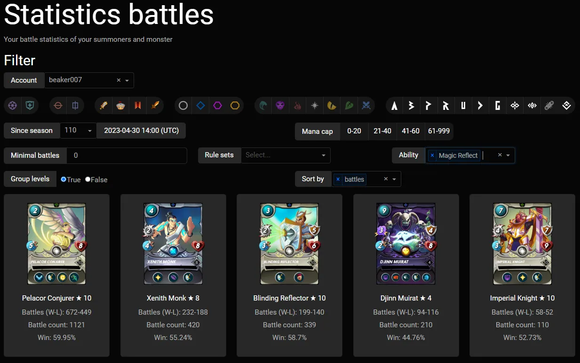Viewport: 580px width, 363px height.
Task: Click the 2023-04-30 14:00 (UTC) date label
Action: point(141,131)
